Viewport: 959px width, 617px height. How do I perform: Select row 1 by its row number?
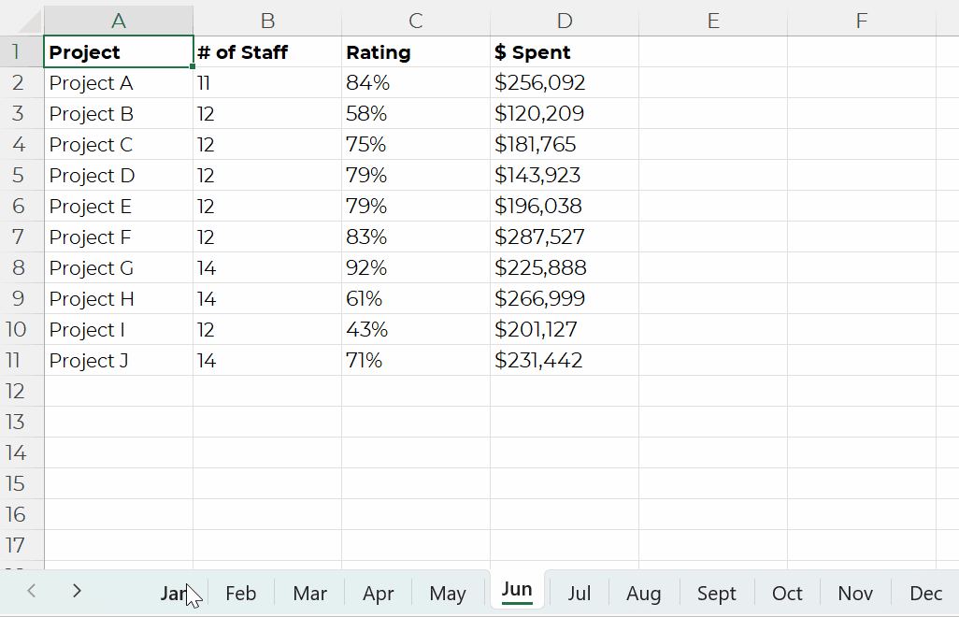(x=19, y=51)
